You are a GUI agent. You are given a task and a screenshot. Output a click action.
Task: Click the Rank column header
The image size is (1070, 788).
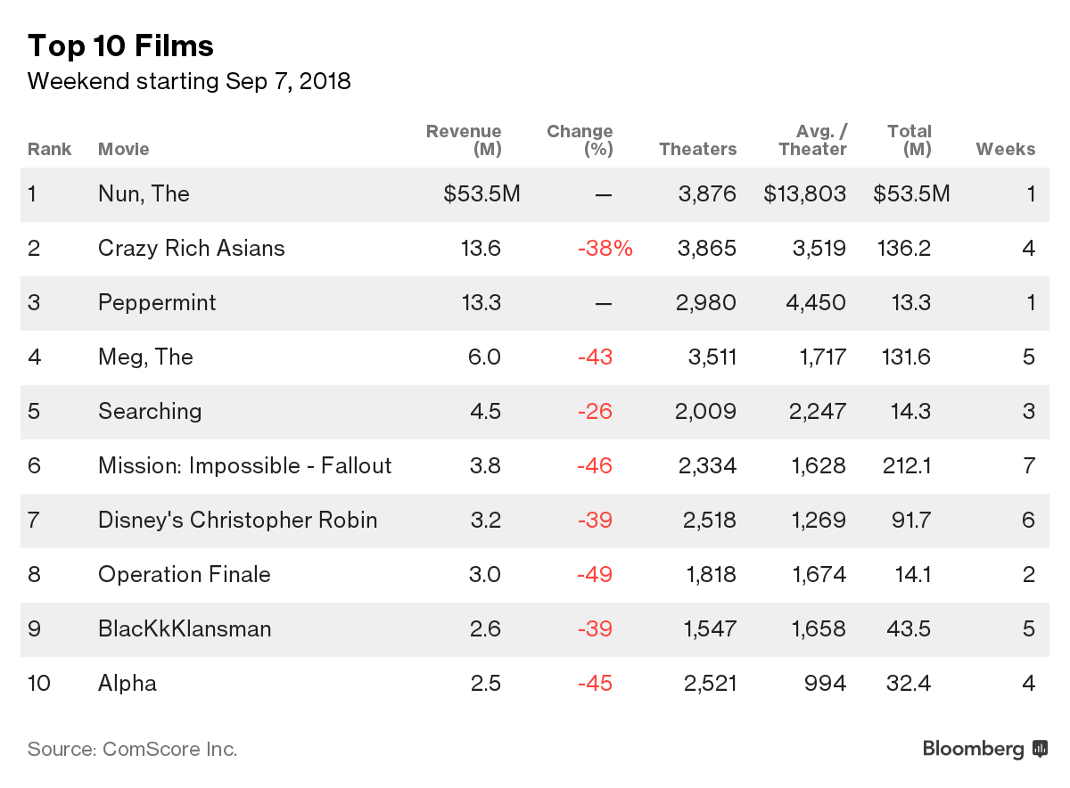pos(49,149)
